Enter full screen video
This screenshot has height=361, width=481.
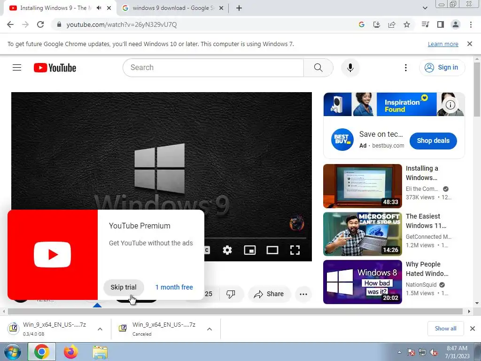295,250
